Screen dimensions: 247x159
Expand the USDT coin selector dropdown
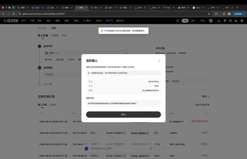point(86,53)
